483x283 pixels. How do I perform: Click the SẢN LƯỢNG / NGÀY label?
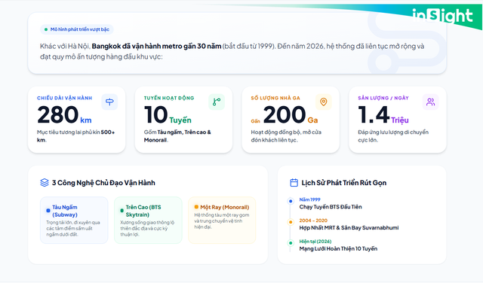tap(383, 98)
